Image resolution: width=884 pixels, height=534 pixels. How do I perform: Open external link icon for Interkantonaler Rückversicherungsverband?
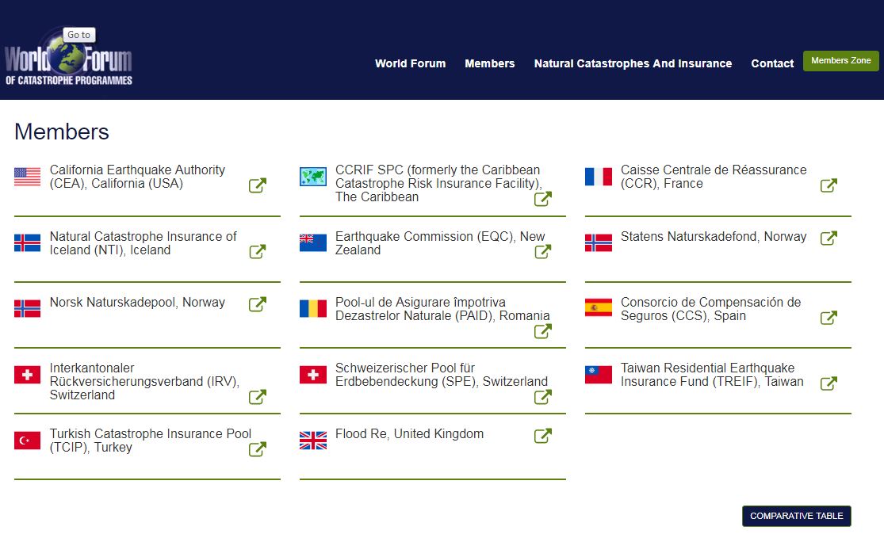(258, 397)
